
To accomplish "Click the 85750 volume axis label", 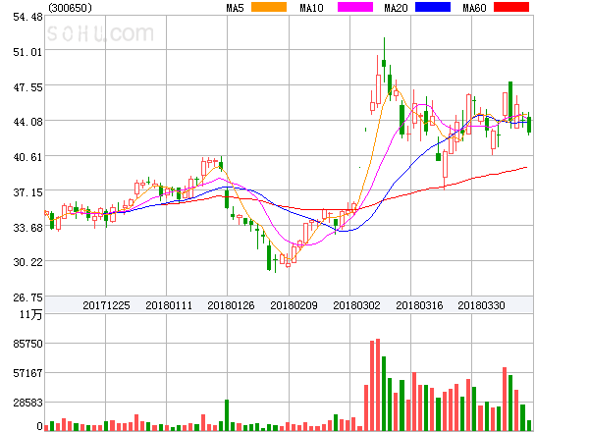I will [x=27, y=344].
